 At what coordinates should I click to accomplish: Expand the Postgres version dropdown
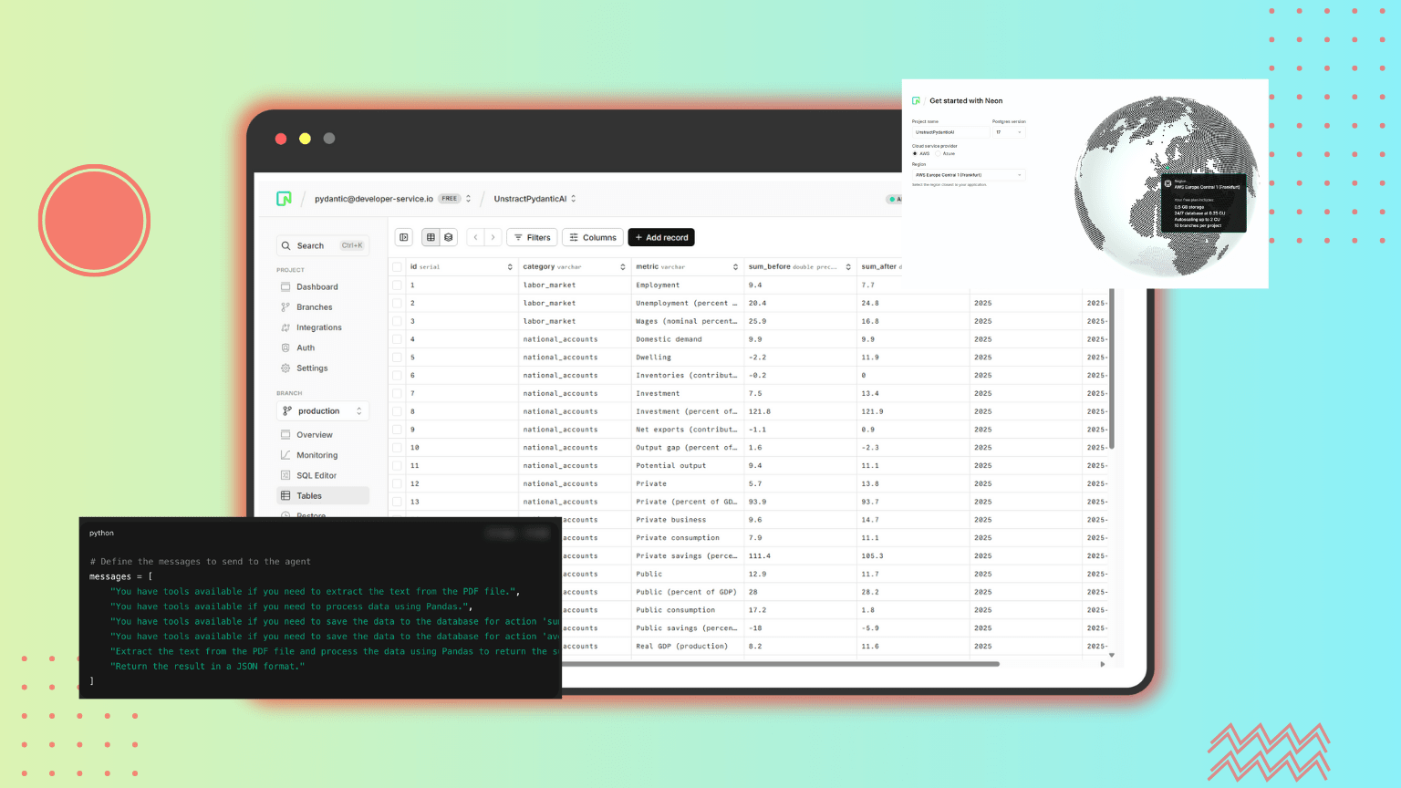point(1009,132)
